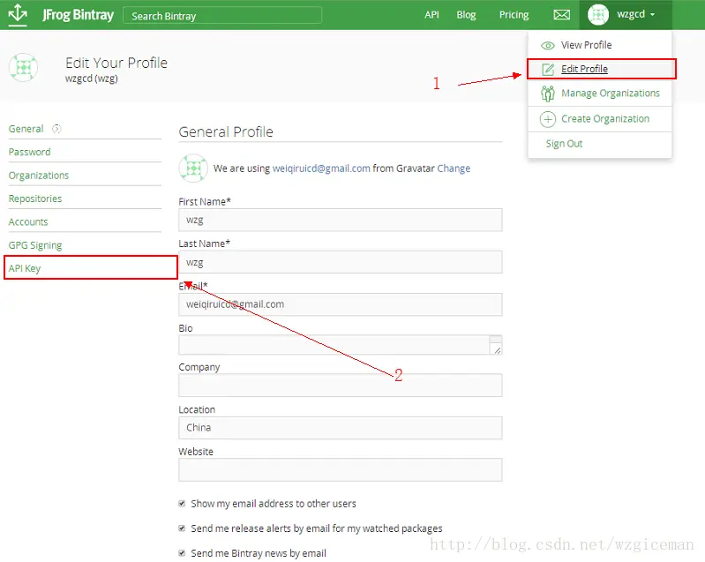Click the wzgcd avatar in the header
This screenshot has width=705, height=562.
(598, 15)
